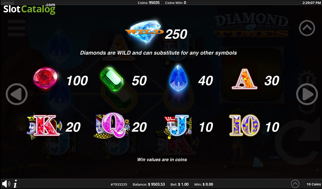Image resolution: width=322 pixels, height=189 pixels.
Task: Select the green emerald gem symbol
Action: click(x=112, y=79)
